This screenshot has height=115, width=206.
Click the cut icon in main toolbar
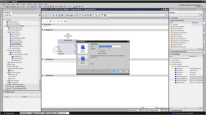(x=21, y=7)
